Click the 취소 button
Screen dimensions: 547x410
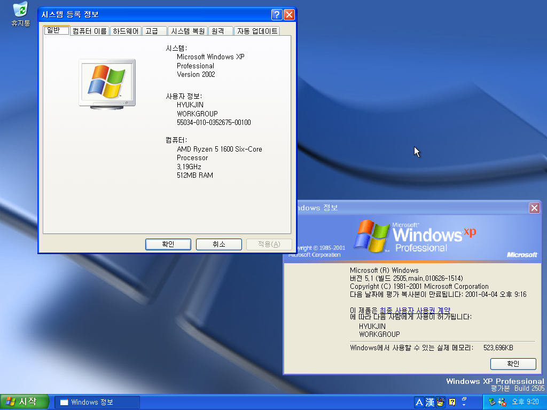pyautogui.click(x=218, y=245)
